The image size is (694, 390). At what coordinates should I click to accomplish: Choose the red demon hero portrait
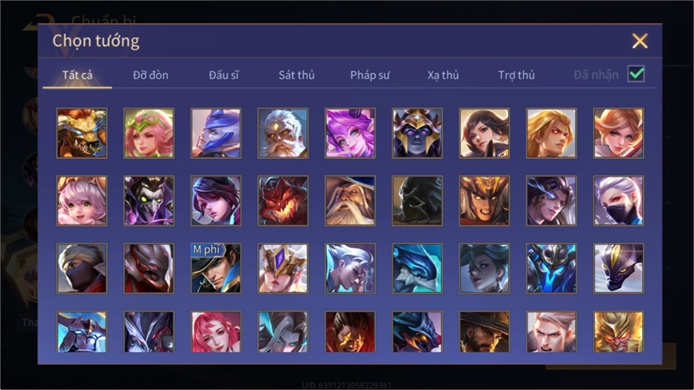click(283, 200)
